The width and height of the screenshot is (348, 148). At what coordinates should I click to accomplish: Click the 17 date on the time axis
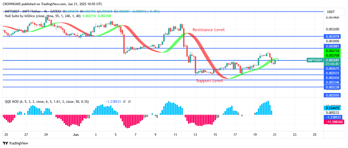click(x=235, y=134)
